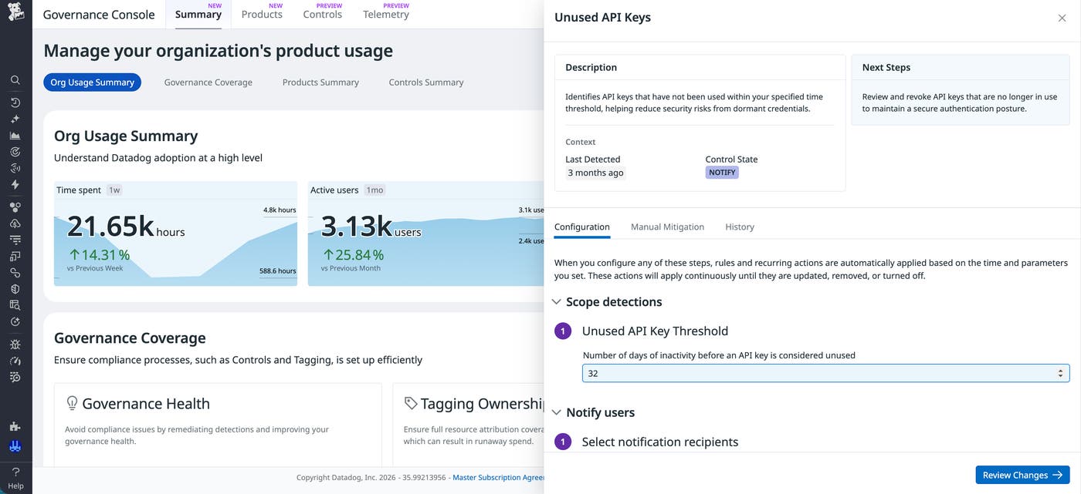Switch to the Manual Mitigation tab
The height and width of the screenshot is (494, 1081).
tap(667, 227)
